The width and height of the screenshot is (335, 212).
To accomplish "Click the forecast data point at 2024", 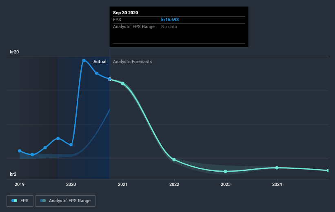I will click(277, 168).
